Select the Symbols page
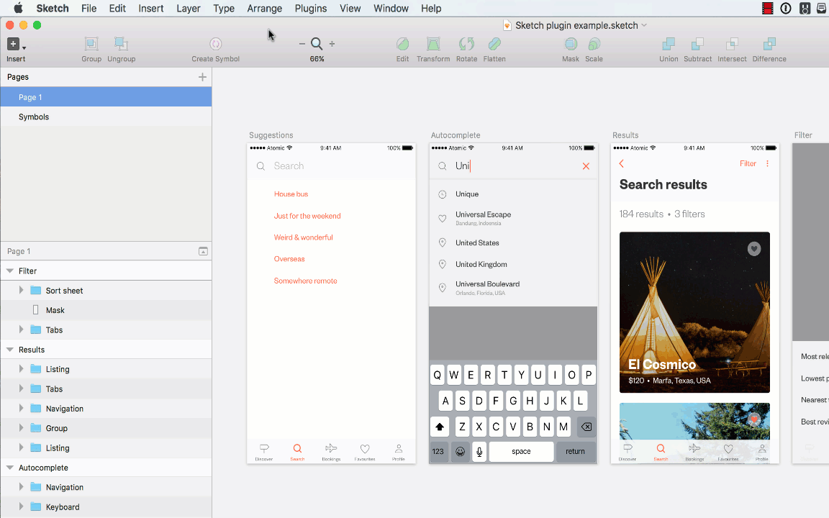This screenshot has width=829, height=518. 106,117
